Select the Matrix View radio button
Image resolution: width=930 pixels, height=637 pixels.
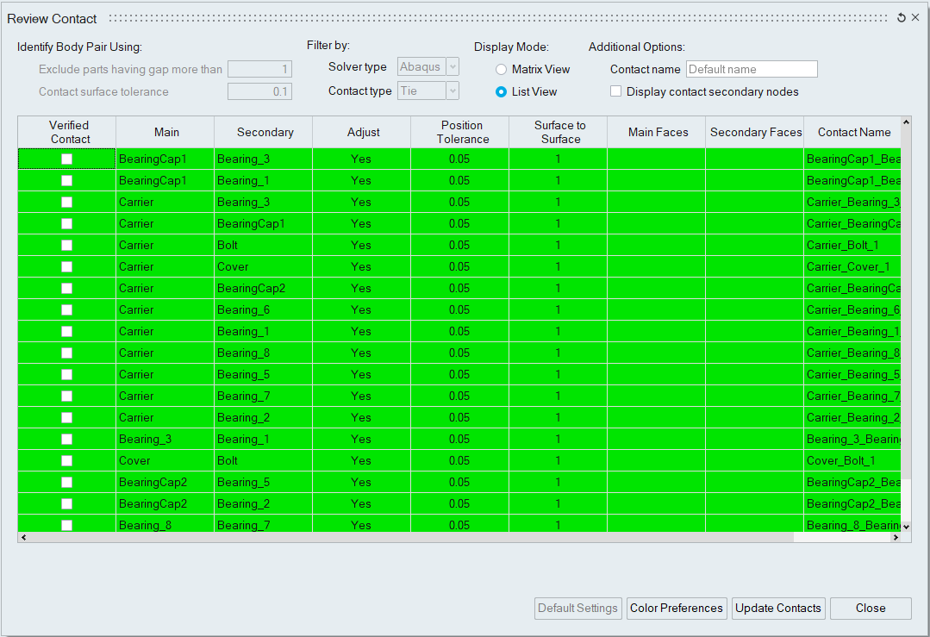[501, 70]
